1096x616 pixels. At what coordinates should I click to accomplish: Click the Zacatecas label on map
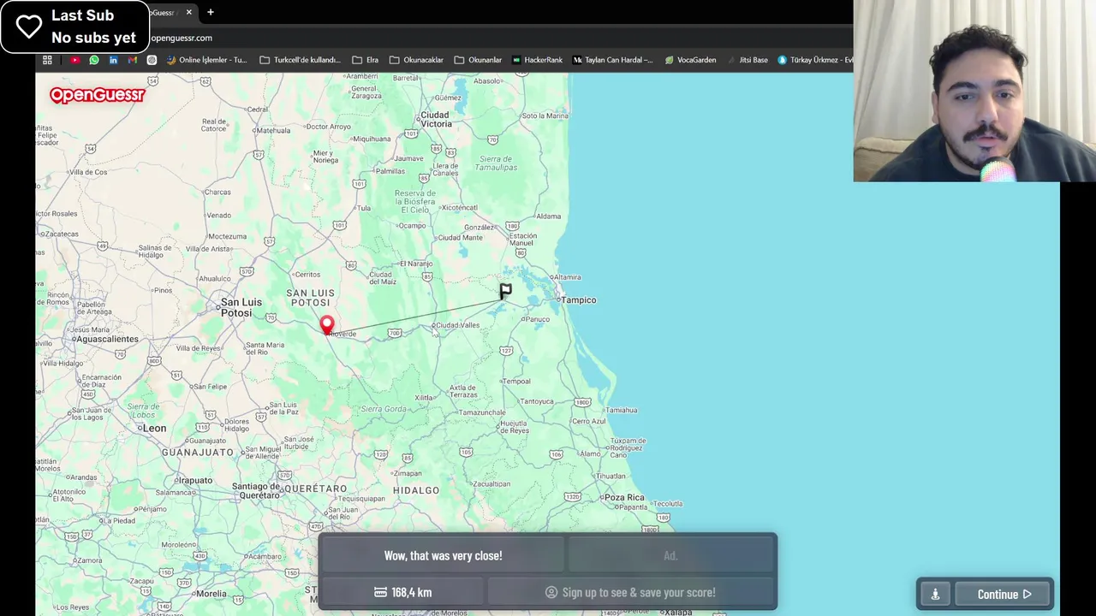pos(58,233)
